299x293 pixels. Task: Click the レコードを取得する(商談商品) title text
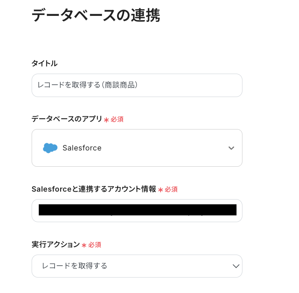pyautogui.click(x=87, y=85)
